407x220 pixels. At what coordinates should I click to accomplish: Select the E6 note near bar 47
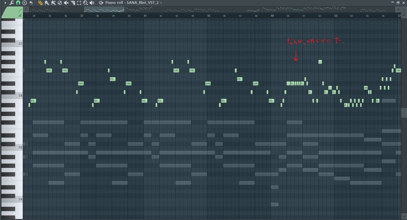[239, 79]
